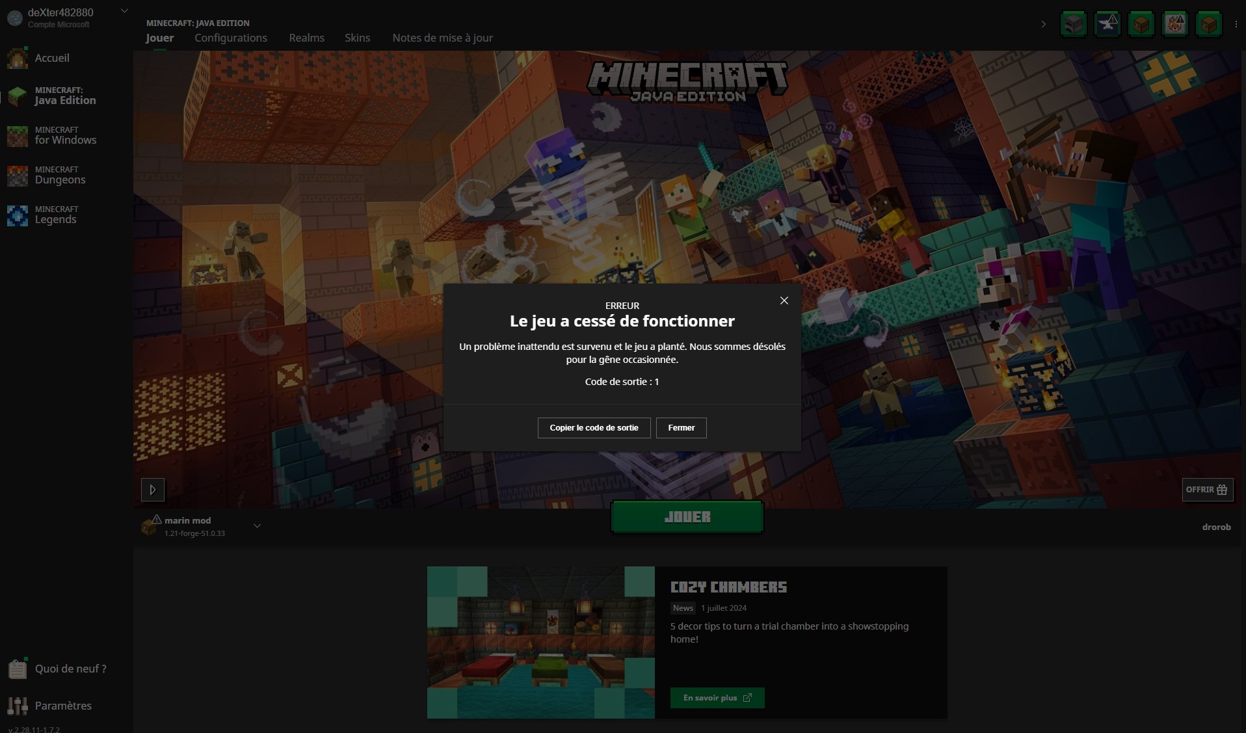Image resolution: width=1246 pixels, height=733 pixels.
Task: Click the right chevron beside quick-launch icons
Action: tap(1044, 24)
